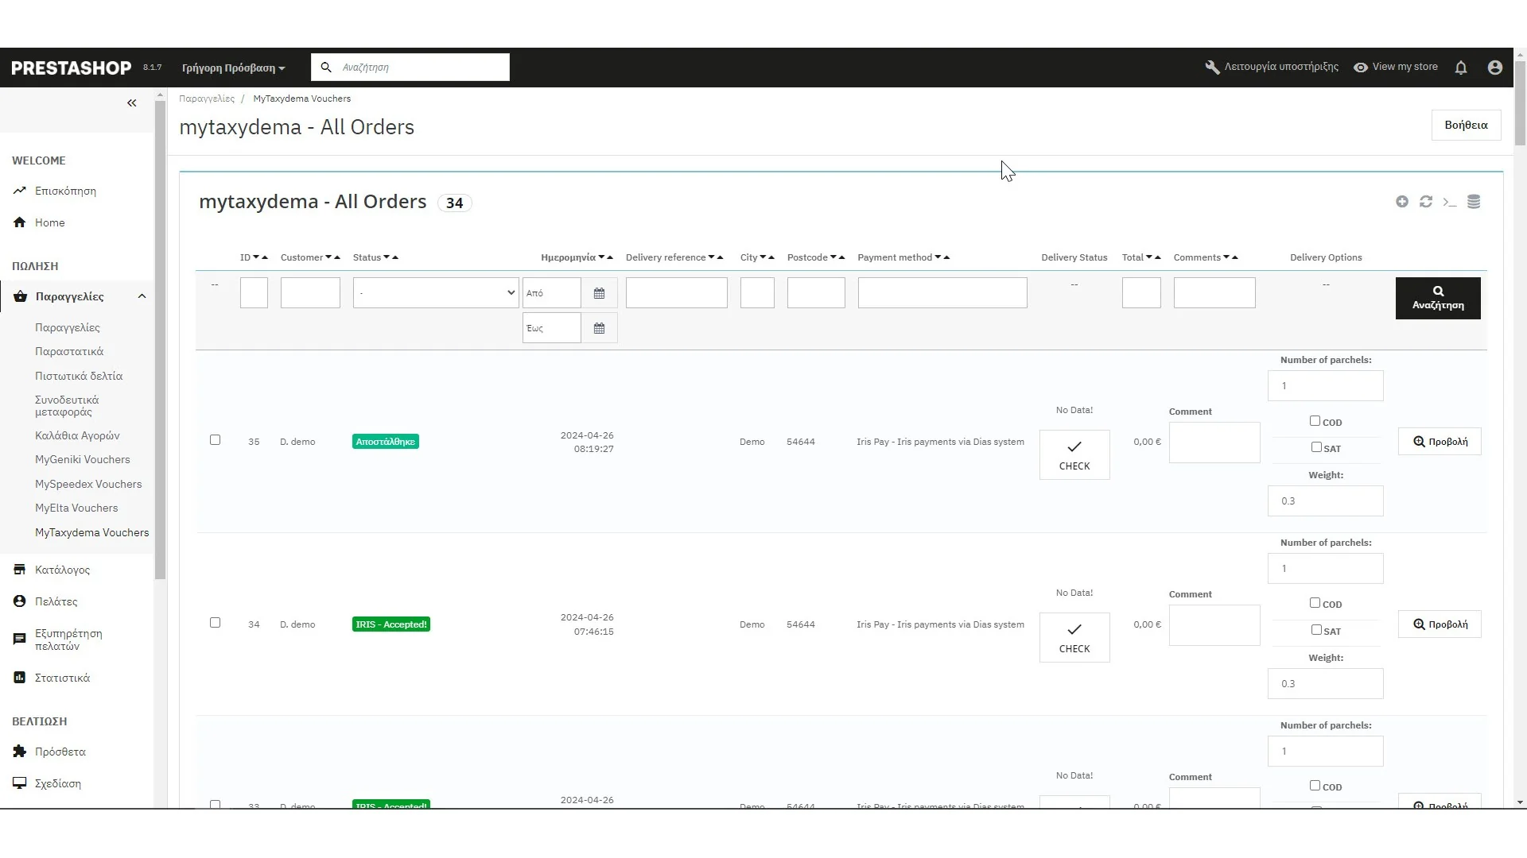Open the user profile avatar menu
This screenshot has width=1527, height=858.
click(1495, 68)
